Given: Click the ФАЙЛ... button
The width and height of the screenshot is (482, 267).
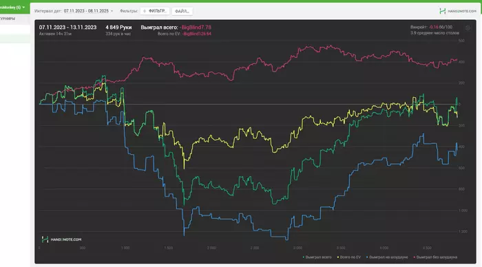Looking at the screenshot, I should coord(182,11).
